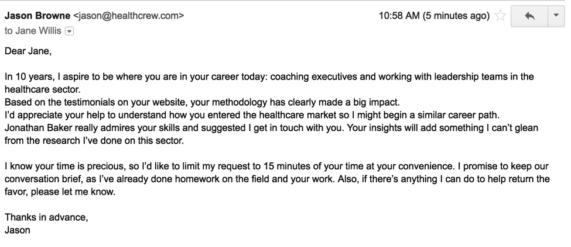Click the "Thanks in advance," closing line
This screenshot has height=247, width=571.
pos(46,217)
